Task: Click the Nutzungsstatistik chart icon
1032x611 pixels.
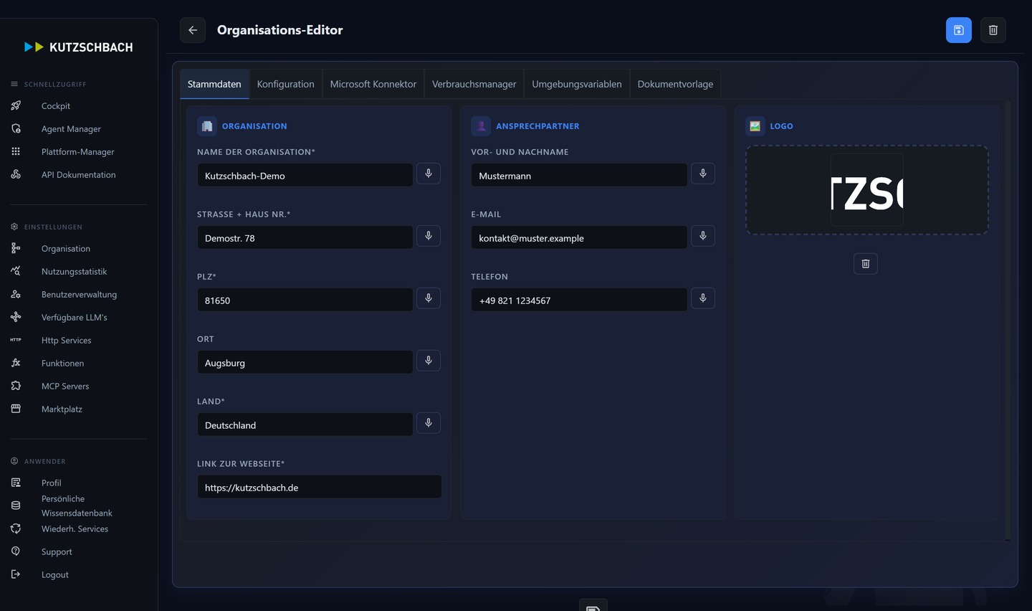Action: coord(16,271)
